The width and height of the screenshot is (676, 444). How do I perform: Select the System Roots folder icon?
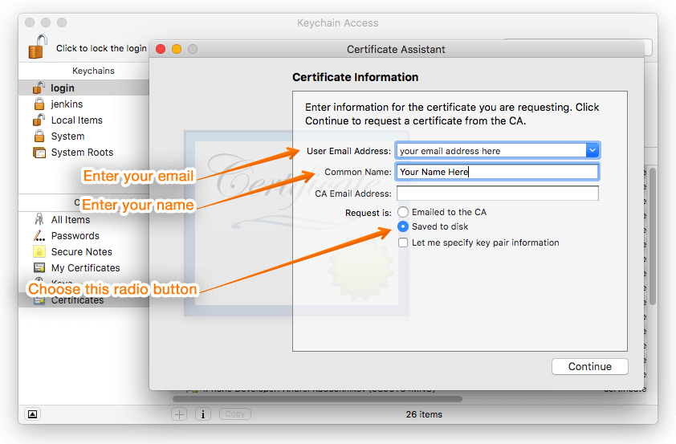[x=39, y=153]
